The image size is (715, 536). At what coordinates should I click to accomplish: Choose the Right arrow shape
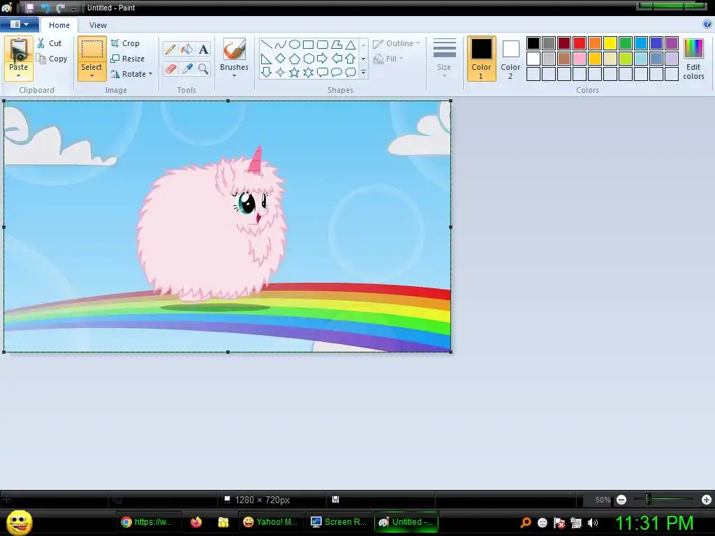pyautogui.click(x=323, y=59)
